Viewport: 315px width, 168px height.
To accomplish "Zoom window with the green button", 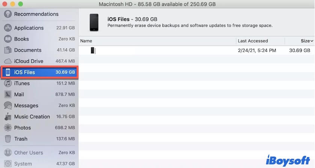I will (x=21, y=4).
